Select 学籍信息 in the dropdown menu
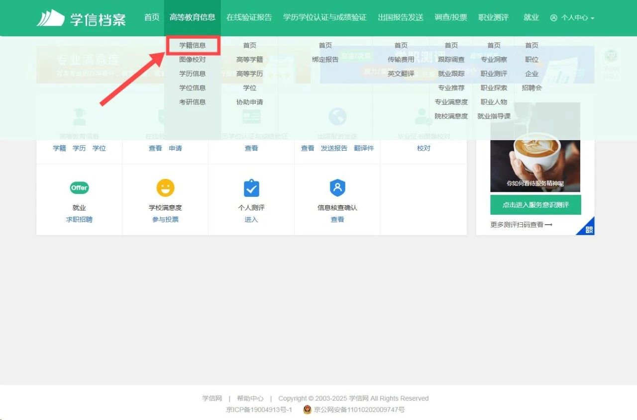 pos(193,45)
